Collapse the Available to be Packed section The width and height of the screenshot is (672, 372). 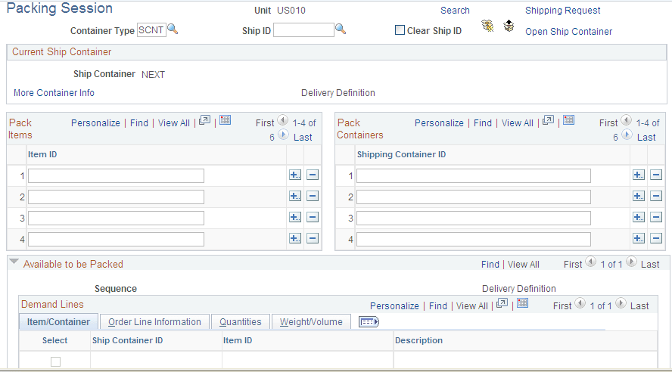pos(14,262)
